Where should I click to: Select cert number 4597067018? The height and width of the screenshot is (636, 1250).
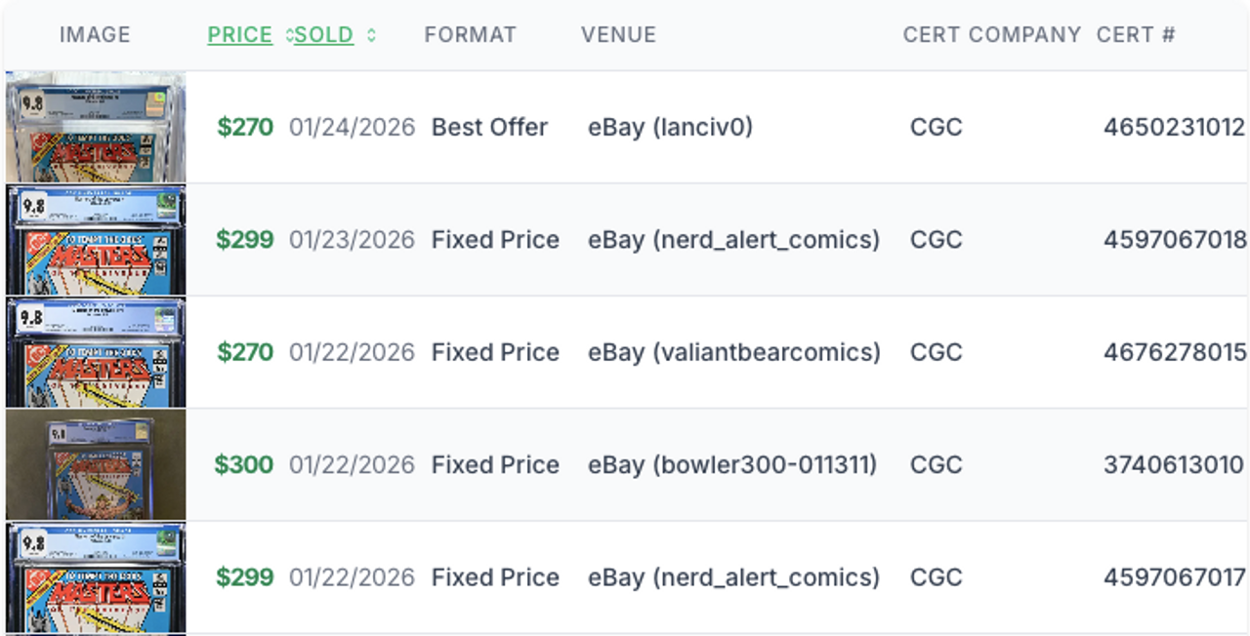[x=1174, y=240]
